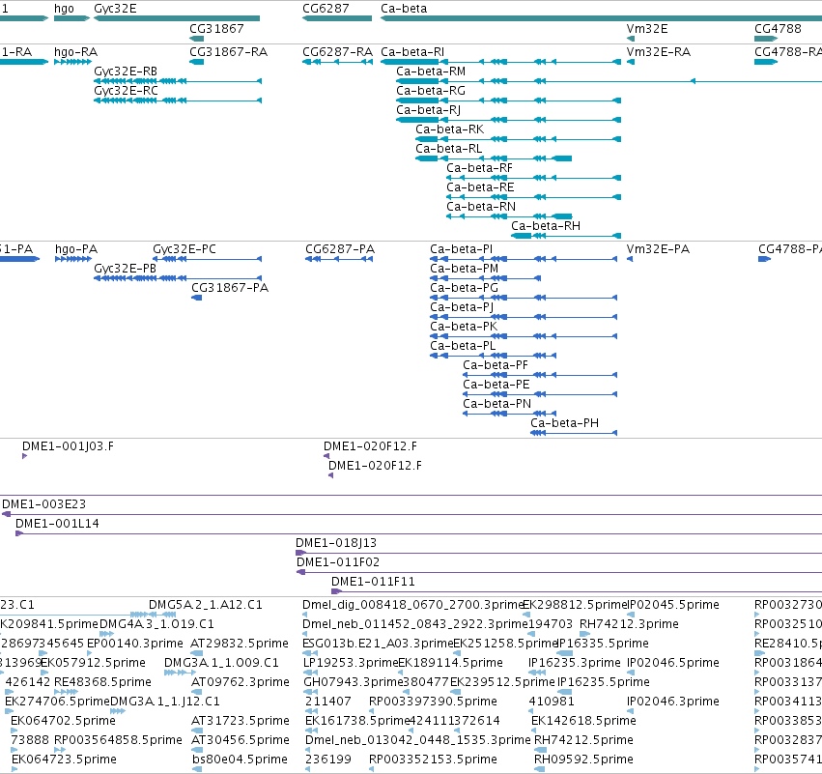Click the hgo gene label
Image resolution: width=822 pixels, height=774 pixels.
click(64, 9)
